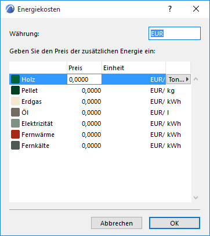Confirm with the OK button
The width and height of the screenshot is (210, 236).
(175, 223)
